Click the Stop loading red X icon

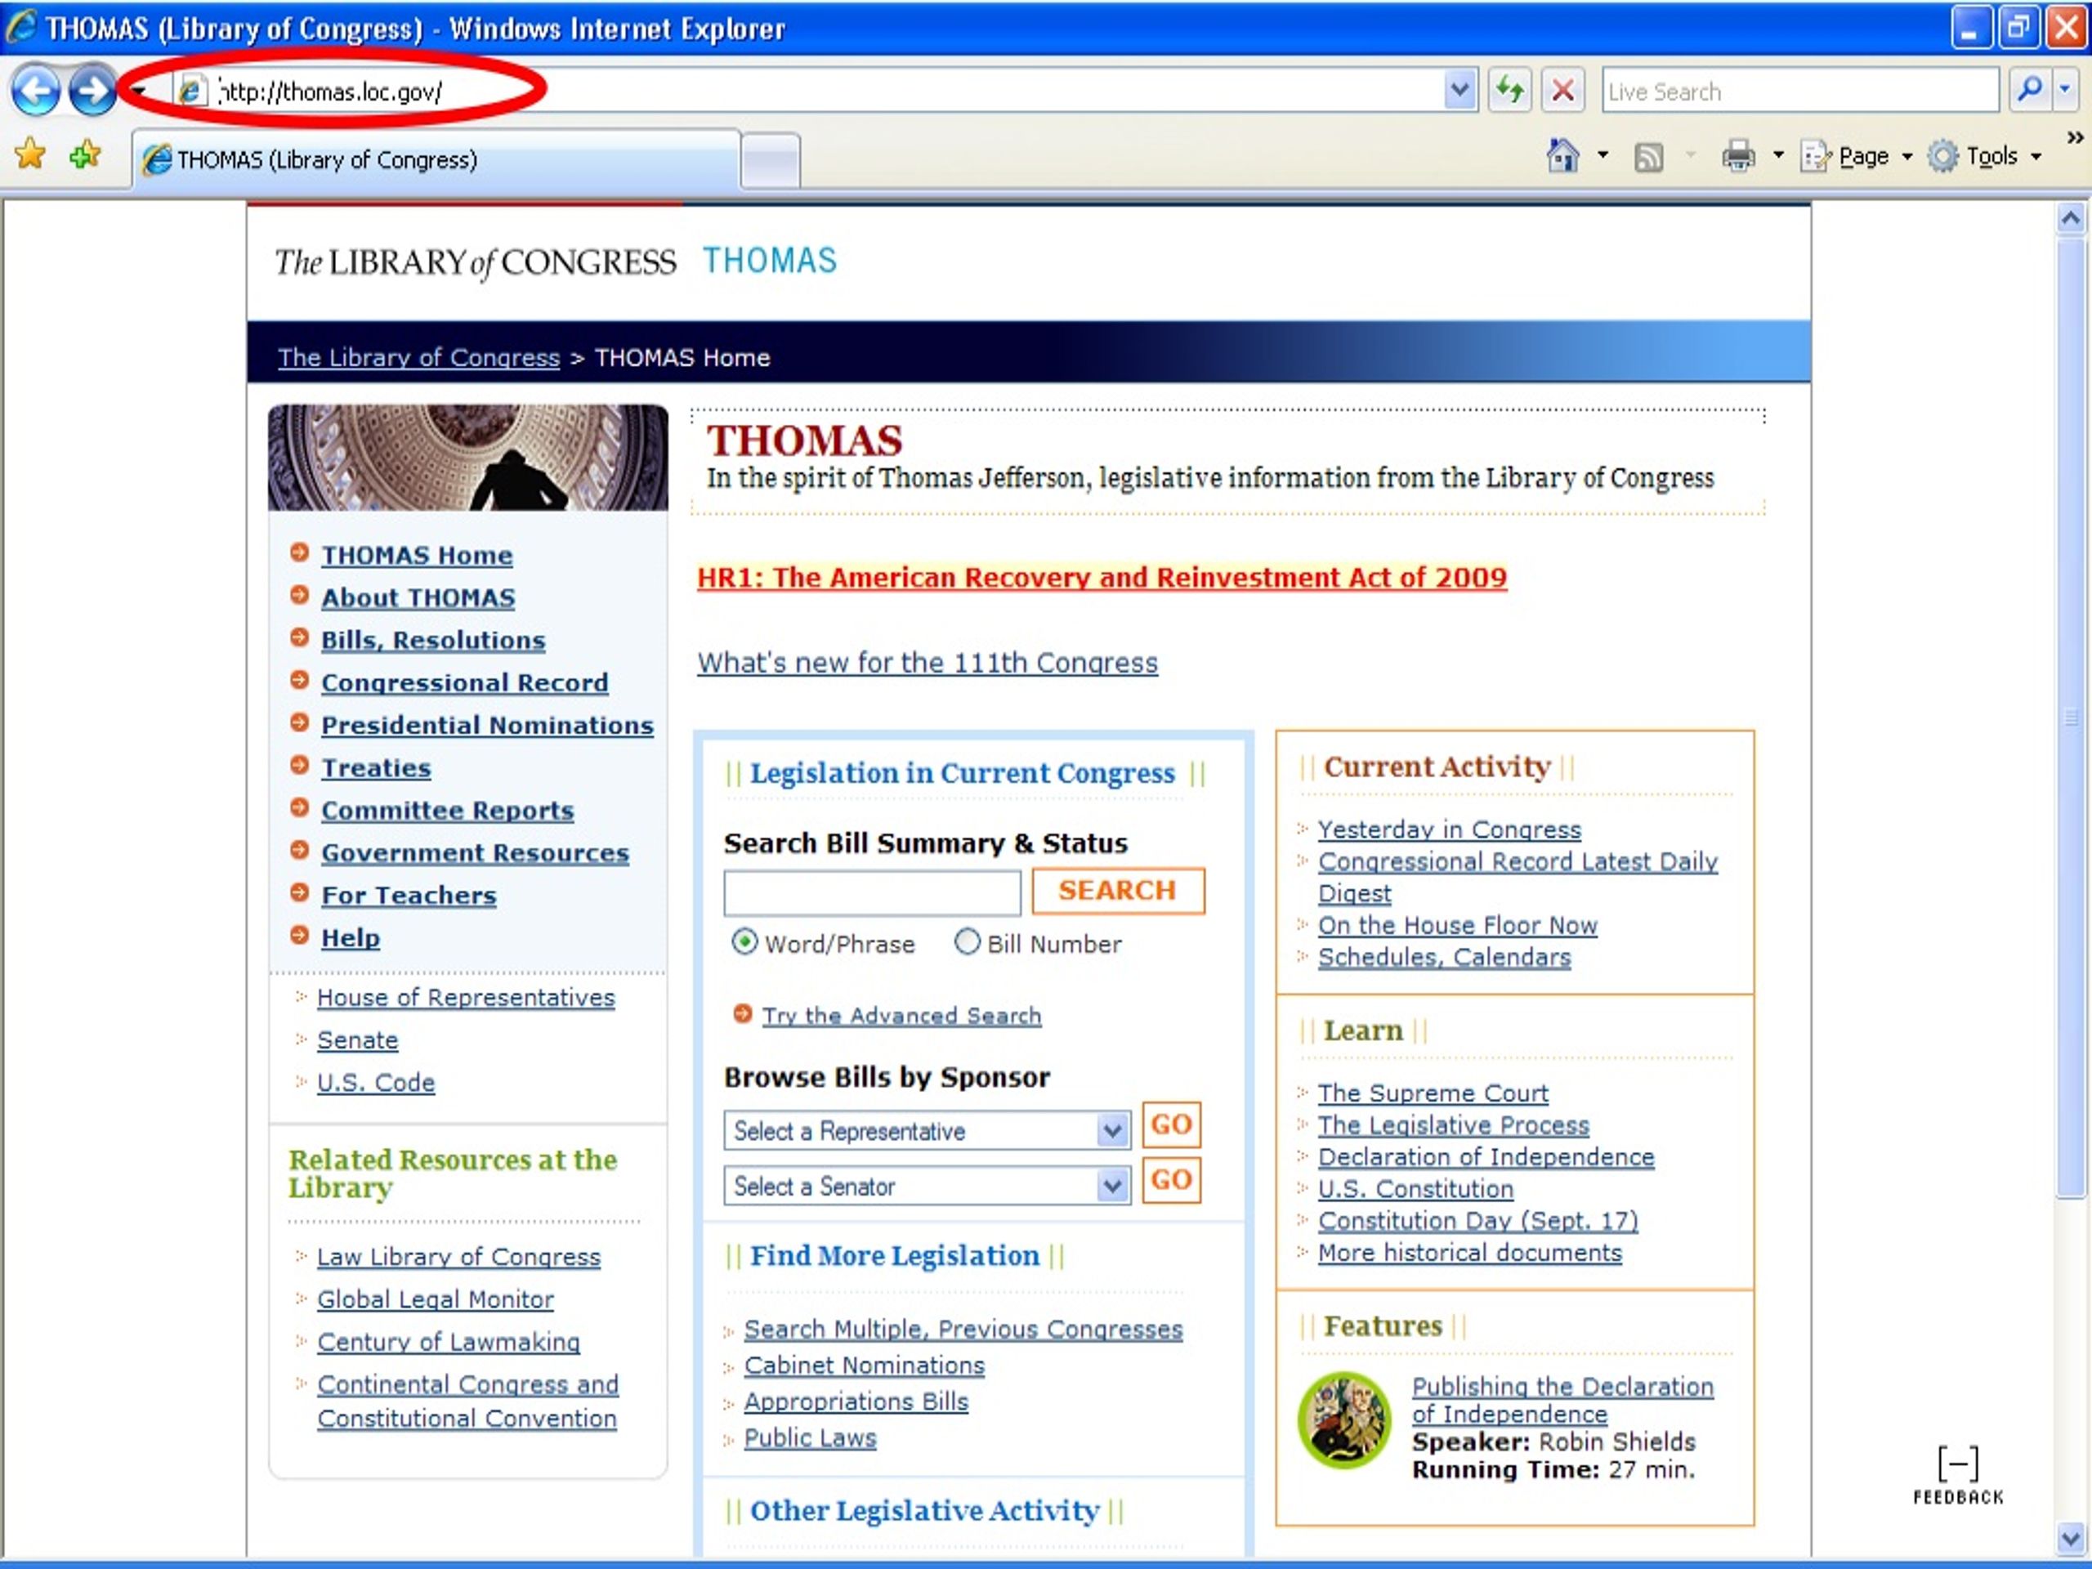click(x=1562, y=91)
